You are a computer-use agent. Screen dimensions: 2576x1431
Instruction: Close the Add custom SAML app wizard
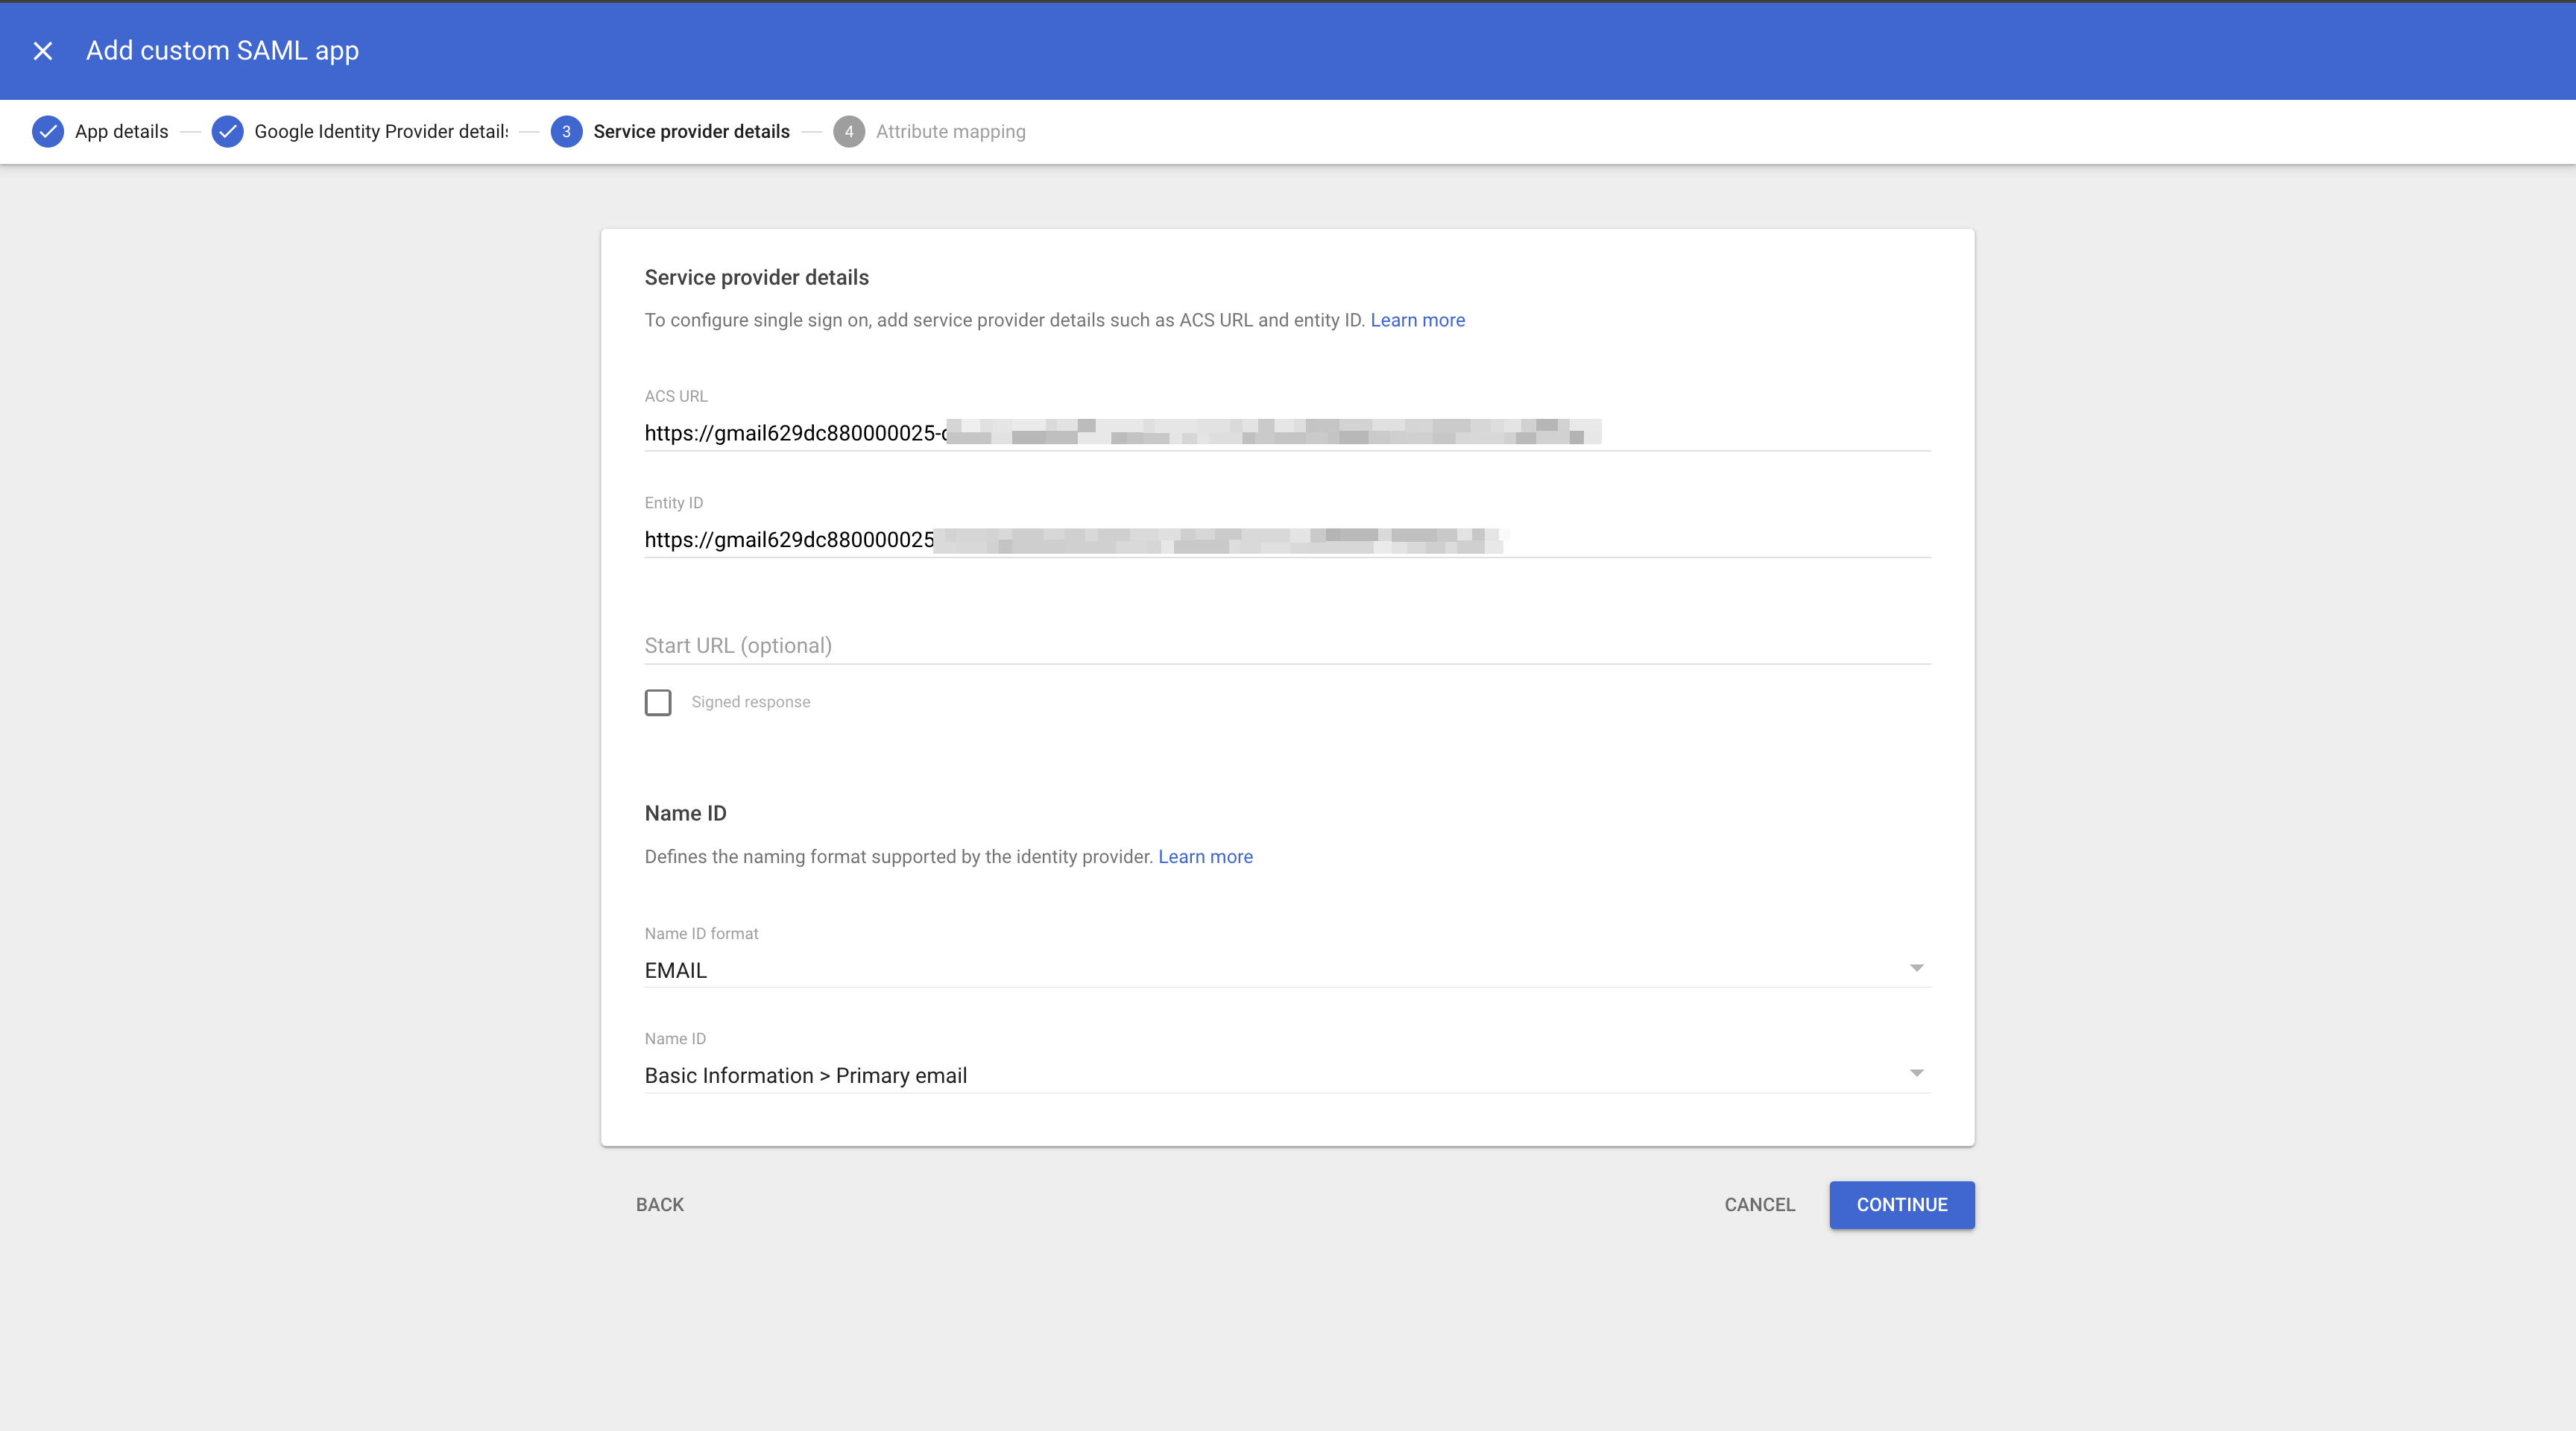point(43,50)
